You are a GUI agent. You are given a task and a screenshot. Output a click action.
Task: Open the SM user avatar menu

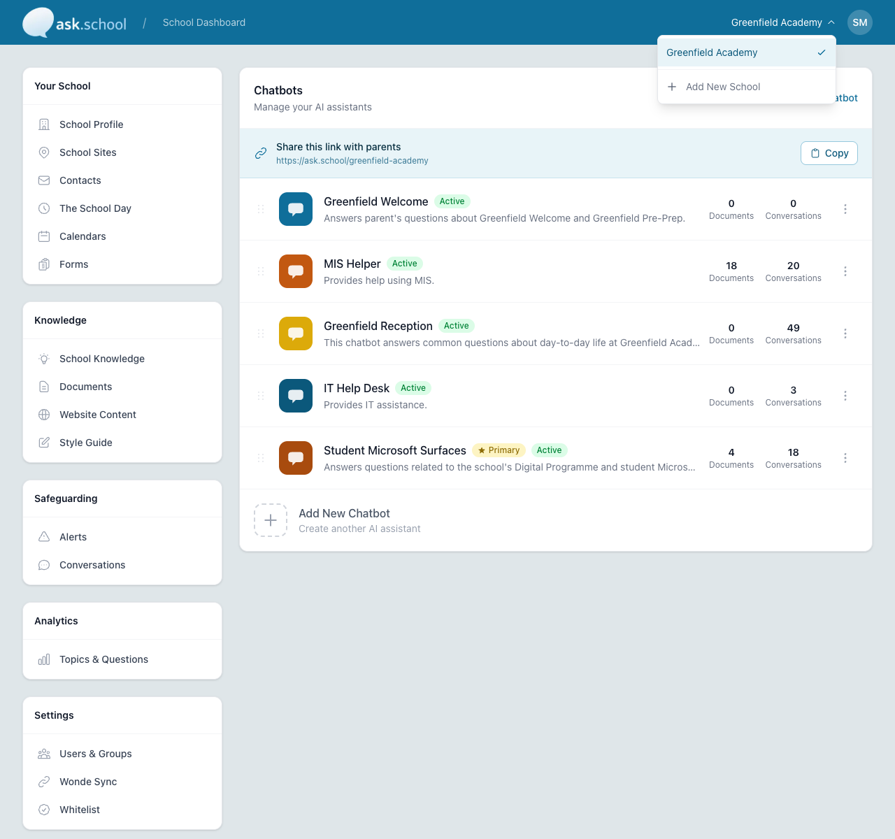click(860, 22)
